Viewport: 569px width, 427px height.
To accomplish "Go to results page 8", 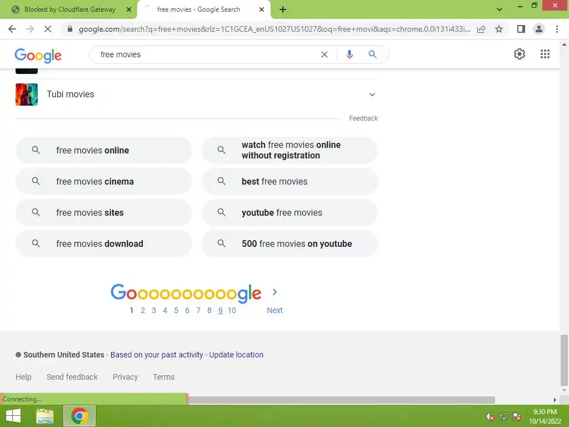I will click(209, 310).
